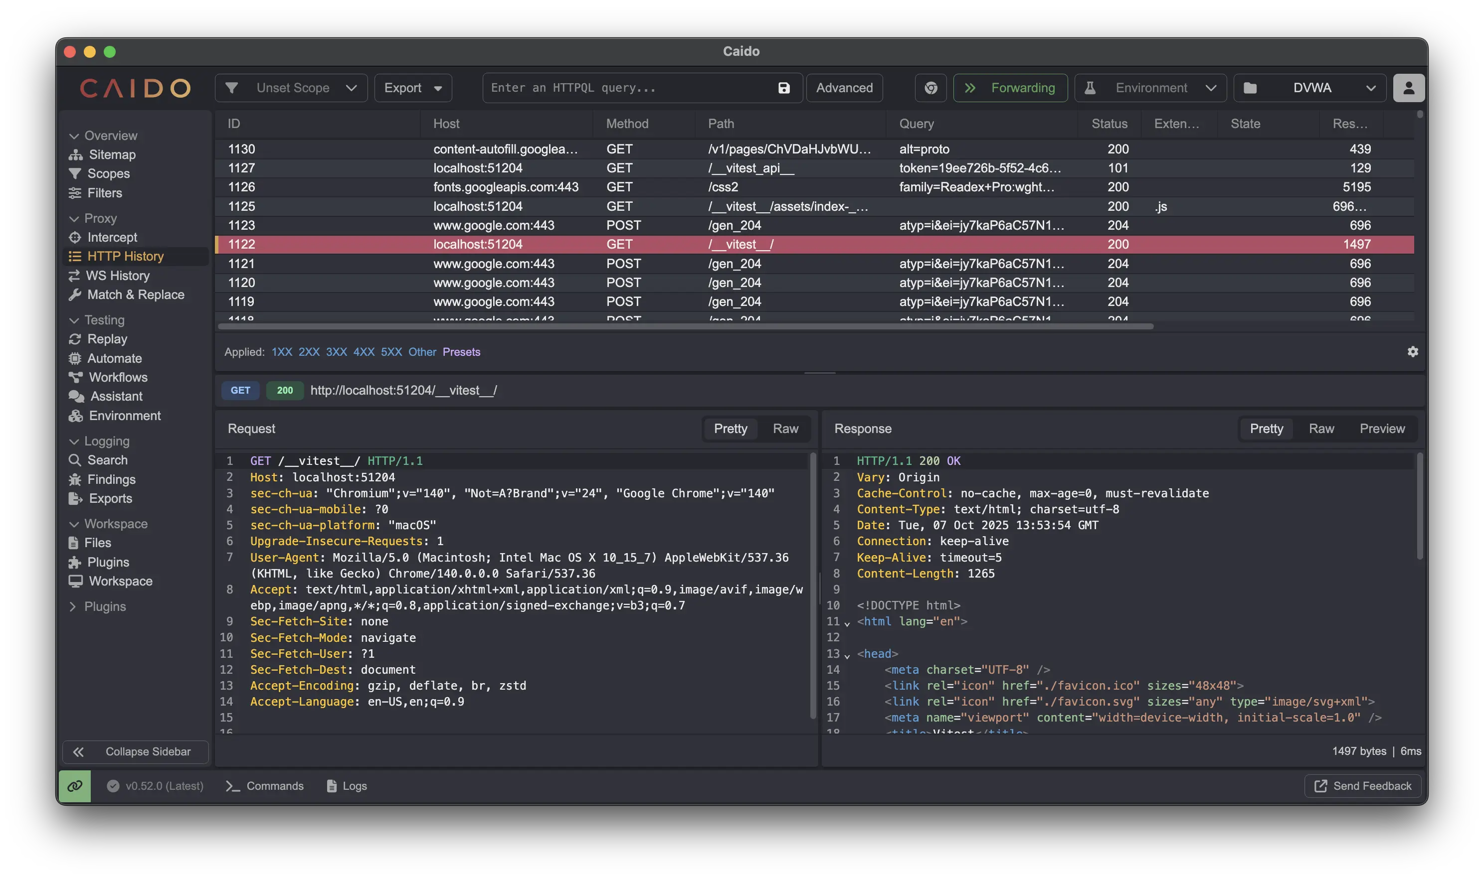The image size is (1484, 879).
Task: Open the filter settings gear
Action: click(x=1412, y=351)
